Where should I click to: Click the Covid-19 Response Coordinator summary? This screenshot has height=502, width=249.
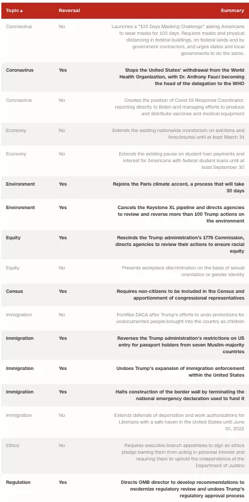[x=179, y=107]
